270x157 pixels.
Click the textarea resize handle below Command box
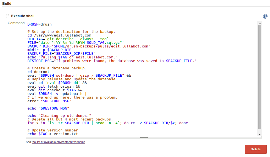[x=144, y=138]
